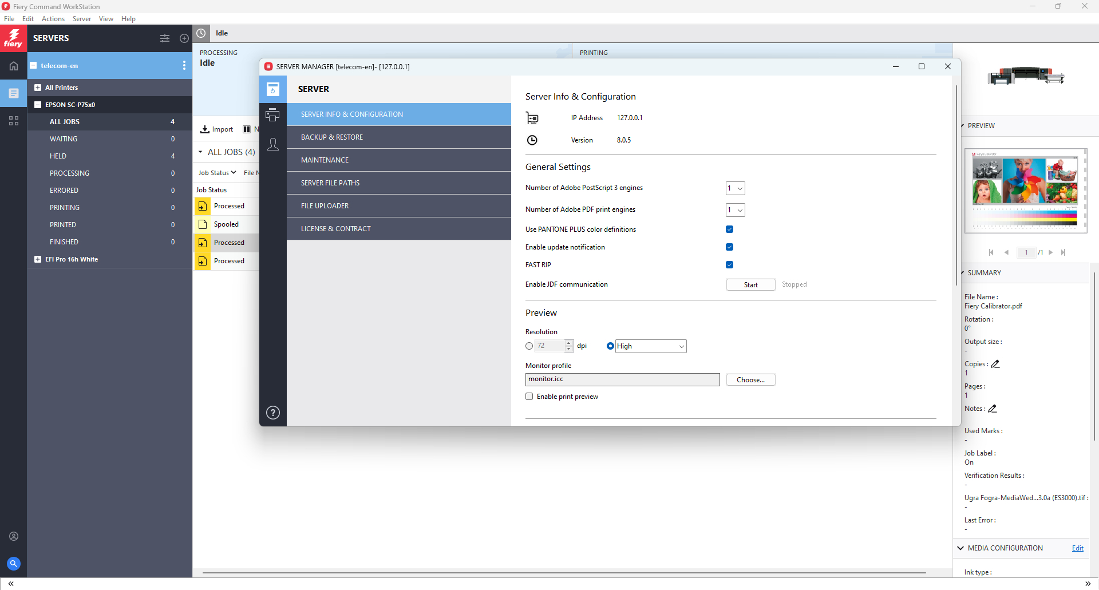The width and height of the screenshot is (1099, 590).
Task: Select File Uploader tab
Action: click(399, 206)
